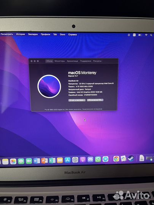Launch the App Store from the Dock
Image resolution: width=154 pixels, height=205 pixels.
pyautogui.click(x=68, y=160)
